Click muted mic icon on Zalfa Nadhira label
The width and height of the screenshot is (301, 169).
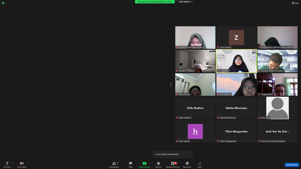[177, 118]
